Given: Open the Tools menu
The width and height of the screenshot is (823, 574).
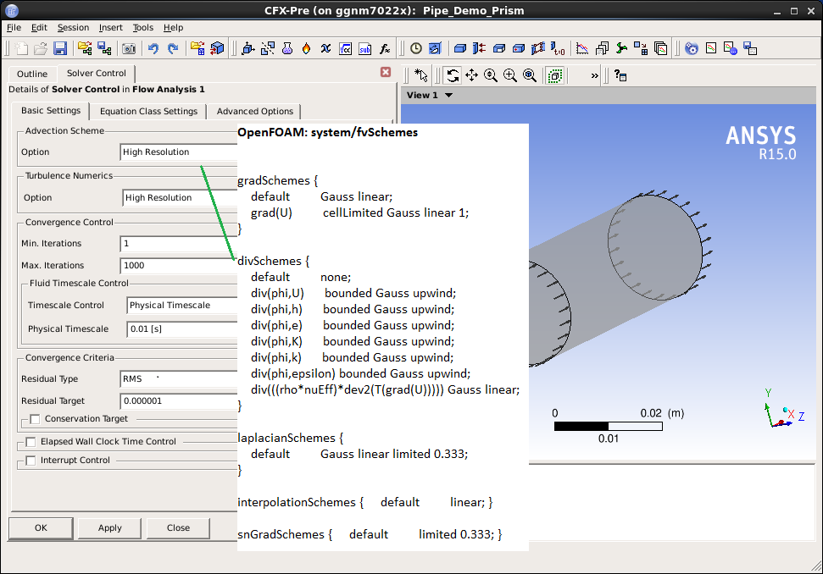Looking at the screenshot, I should pyautogui.click(x=142, y=28).
